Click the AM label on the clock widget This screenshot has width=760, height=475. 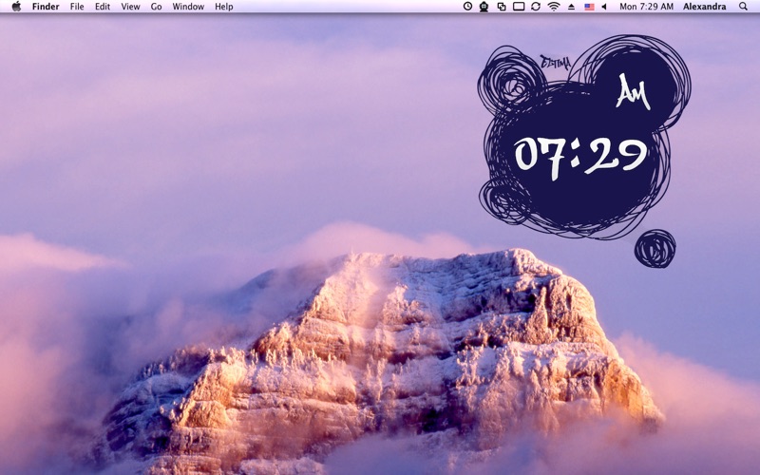633,92
